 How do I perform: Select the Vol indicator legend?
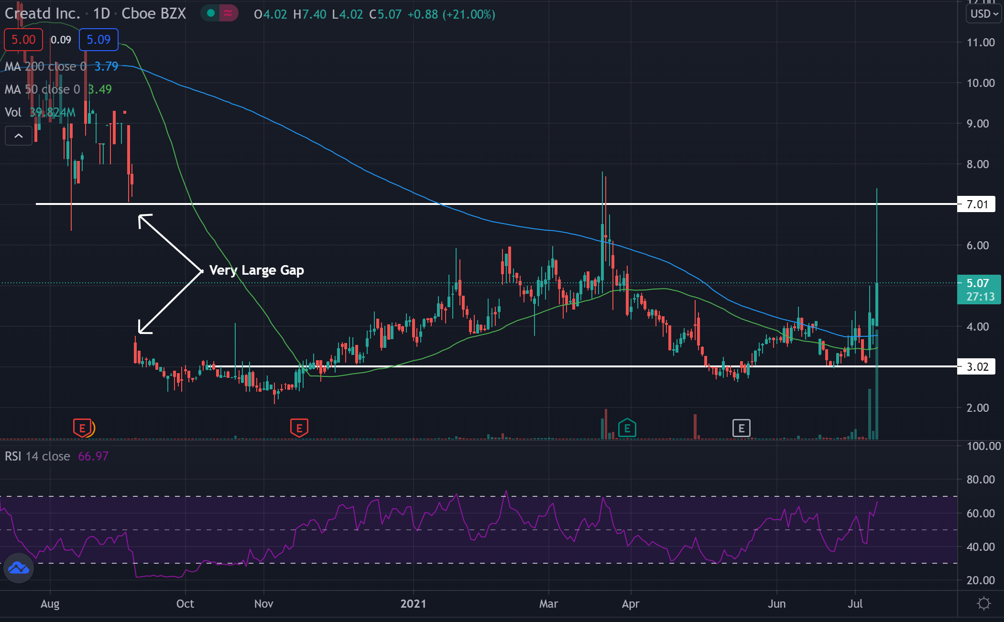[x=13, y=112]
